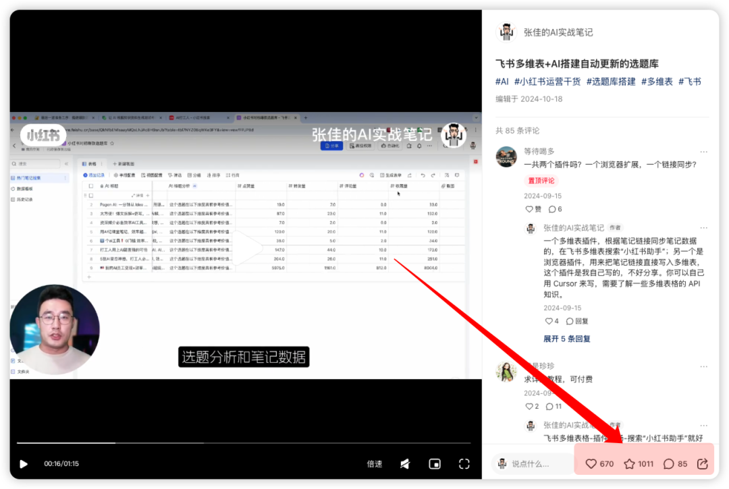Open the author's avatar on the plugin-explanation reply
Screen dimensions: 729x489
coord(531,228)
